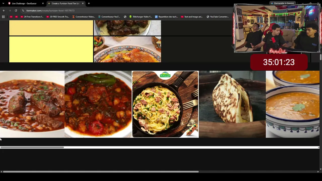
Task: Click the page's vertical scrollbar thumb
Action: (x=321, y=57)
